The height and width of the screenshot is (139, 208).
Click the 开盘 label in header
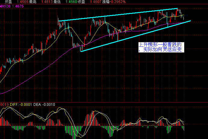point(8,2)
